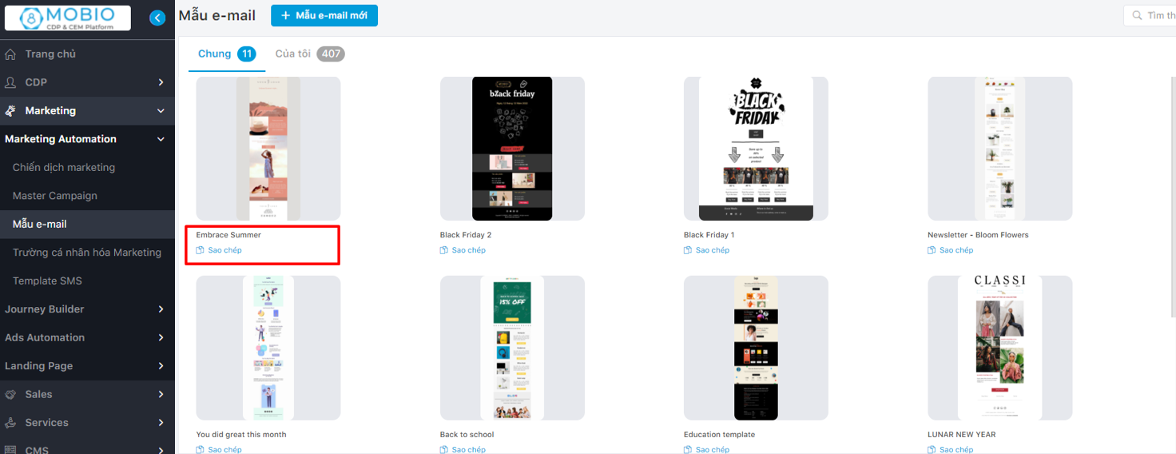Click the Sales handshake icon

pyautogui.click(x=10, y=394)
